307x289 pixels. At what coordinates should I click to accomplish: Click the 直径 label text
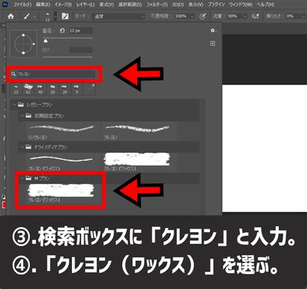pyautogui.click(x=48, y=31)
